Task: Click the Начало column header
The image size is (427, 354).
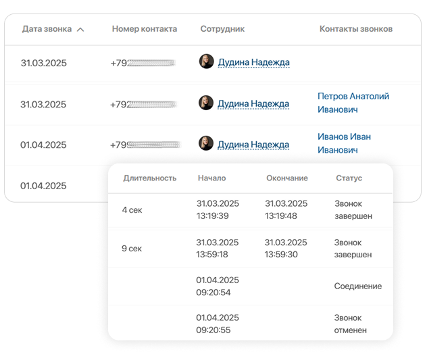Action: coord(212,178)
